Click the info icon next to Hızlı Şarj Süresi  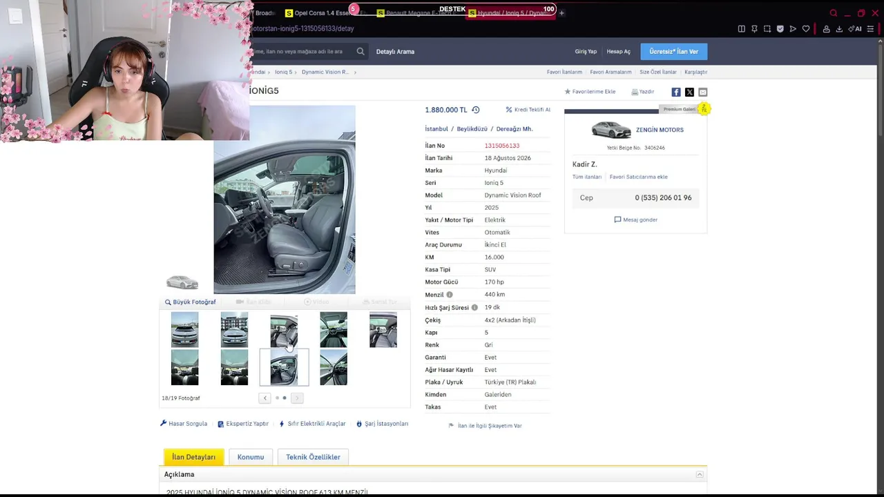pyautogui.click(x=474, y=307)
